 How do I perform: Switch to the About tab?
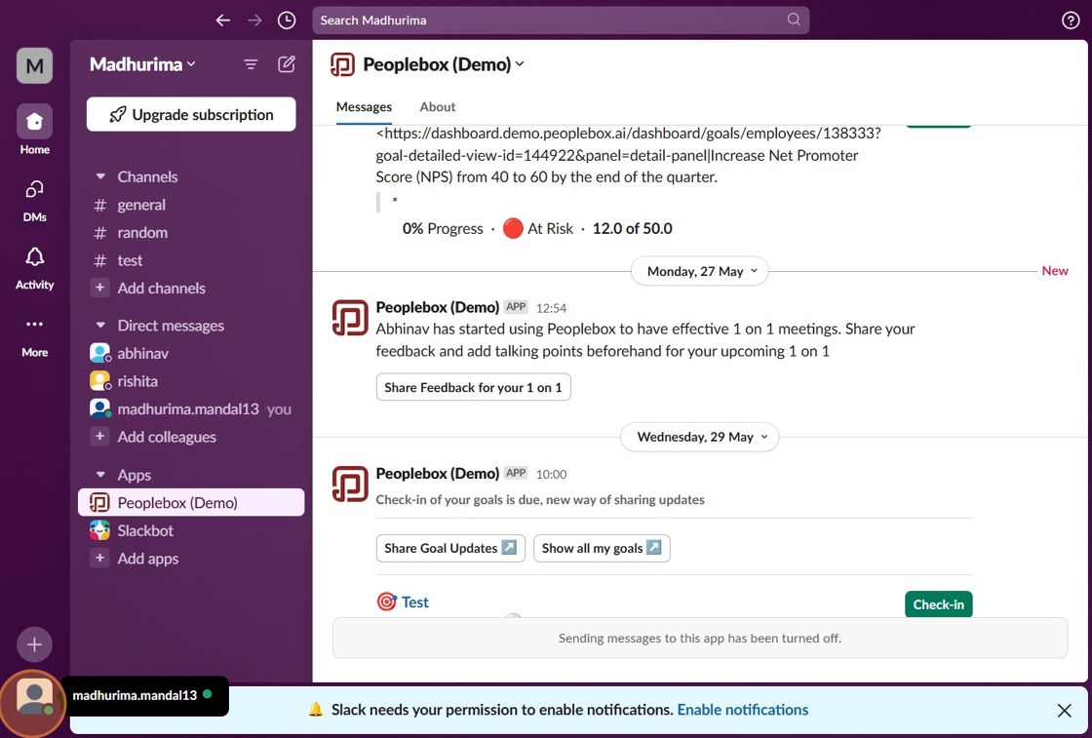(438, 107)
